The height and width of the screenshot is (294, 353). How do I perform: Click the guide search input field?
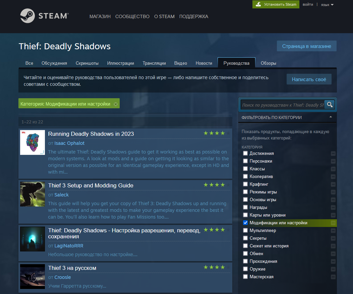tap(283, 105)
